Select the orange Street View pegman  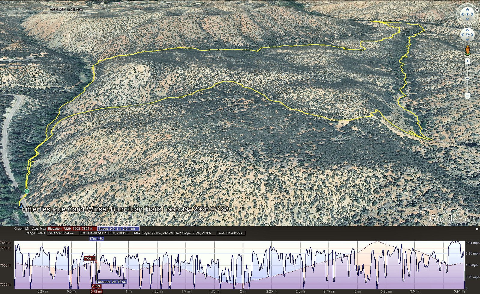[467, 50]
